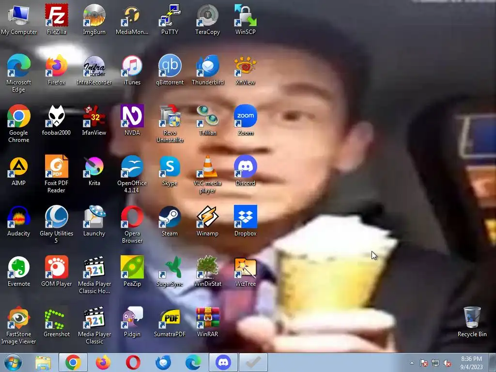Open Thunderbird from the taskbar
This screenshot has height=372, width=496.
pos(163,362)
